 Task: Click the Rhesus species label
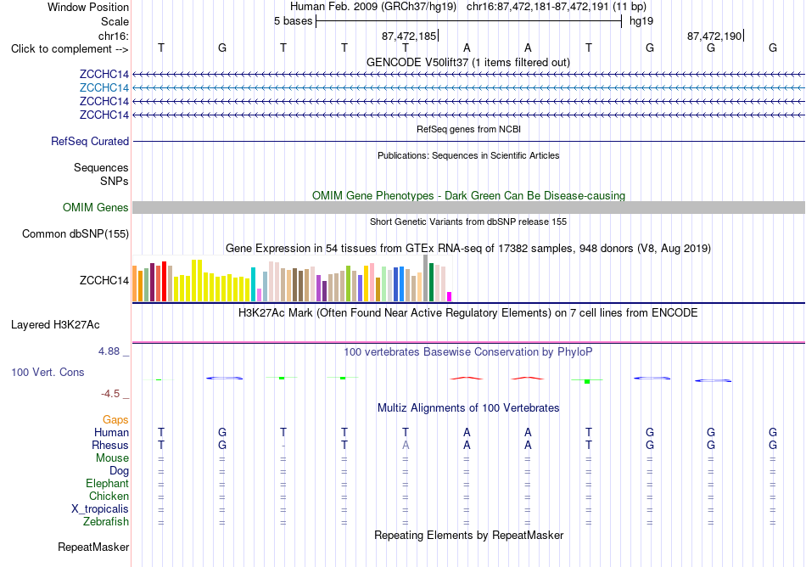(110, 445)
